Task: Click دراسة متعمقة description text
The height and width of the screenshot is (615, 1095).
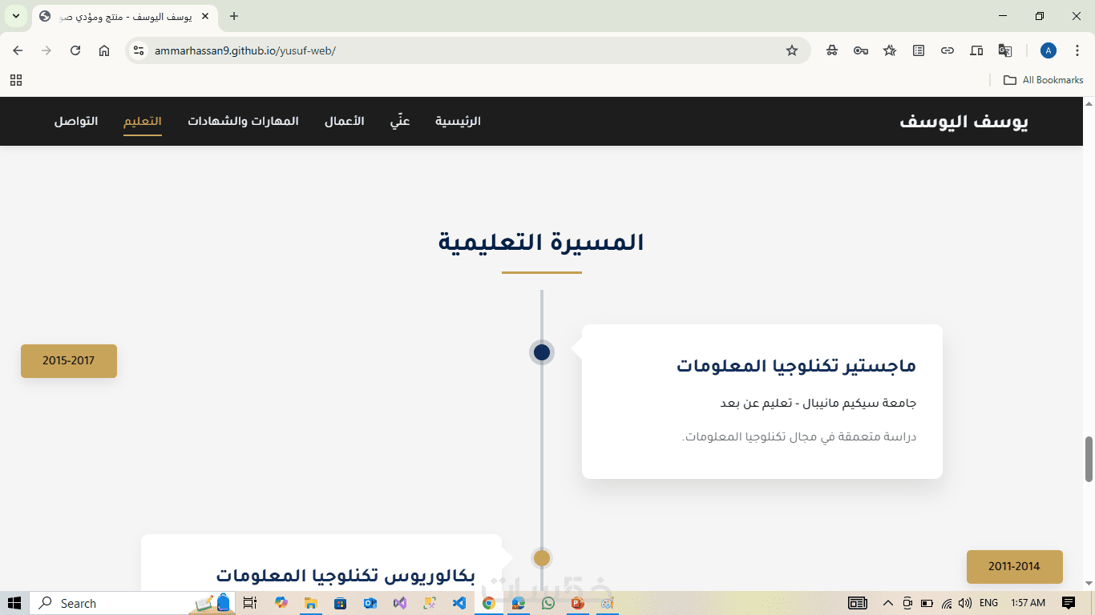Action: tap(799, 437)
